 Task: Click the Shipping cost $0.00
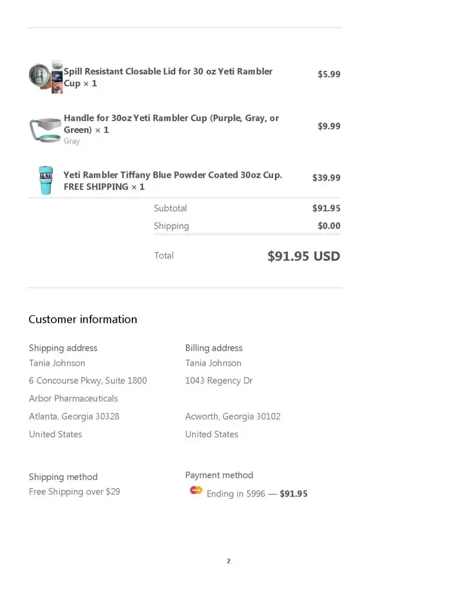coord(329,226)
